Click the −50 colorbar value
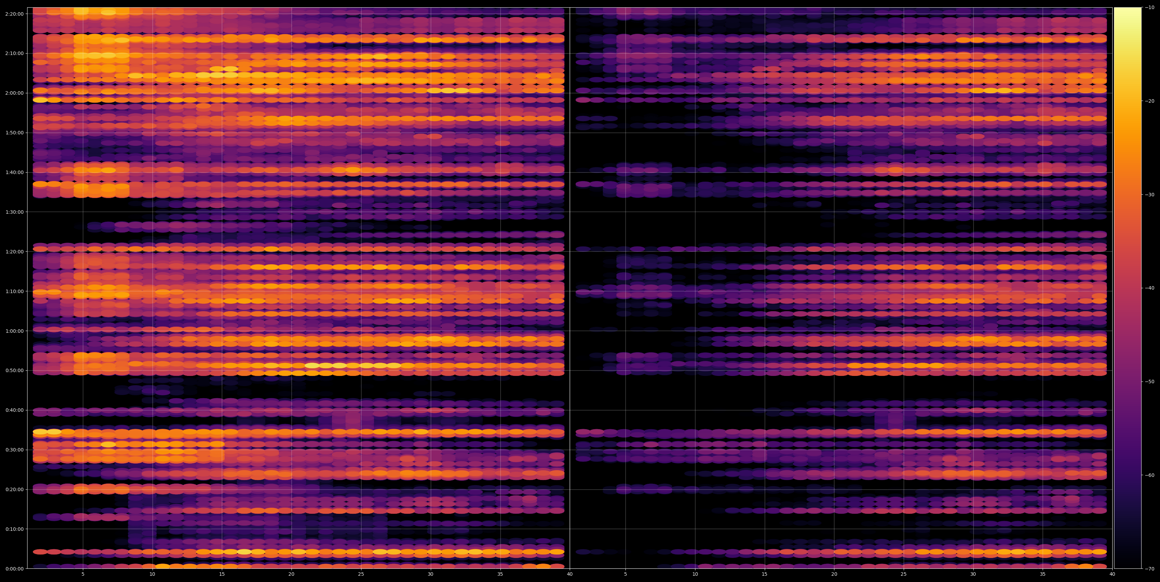This screenshot has width=1160, height=582. [x=1150, y=382]
